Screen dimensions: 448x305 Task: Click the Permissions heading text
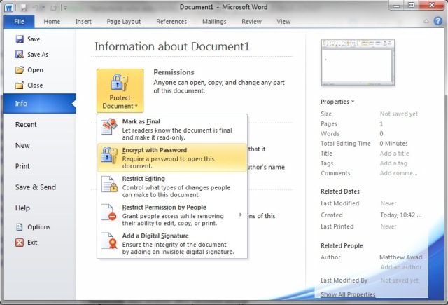click(x=174, y=72)
